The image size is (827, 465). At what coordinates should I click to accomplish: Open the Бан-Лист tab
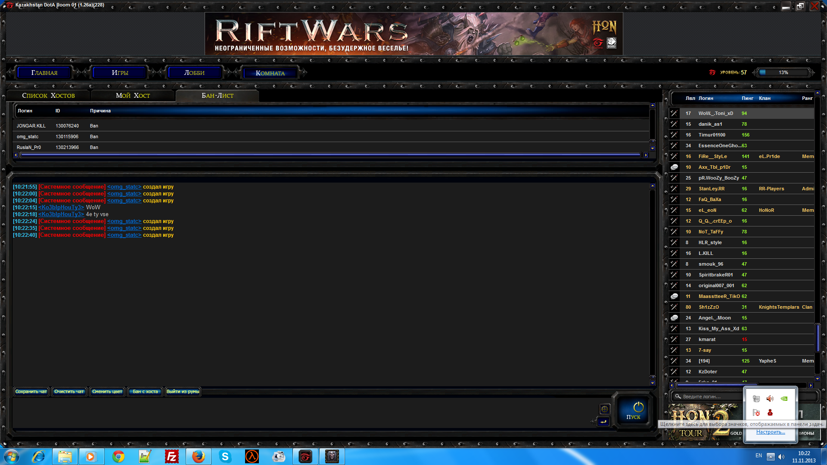click(x=218, y=96)
